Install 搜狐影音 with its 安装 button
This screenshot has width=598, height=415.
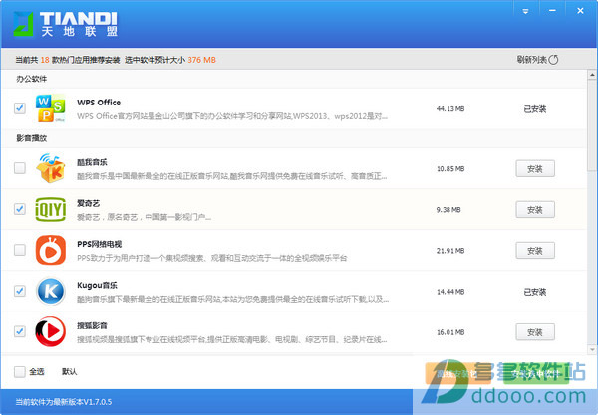[535, 332]
